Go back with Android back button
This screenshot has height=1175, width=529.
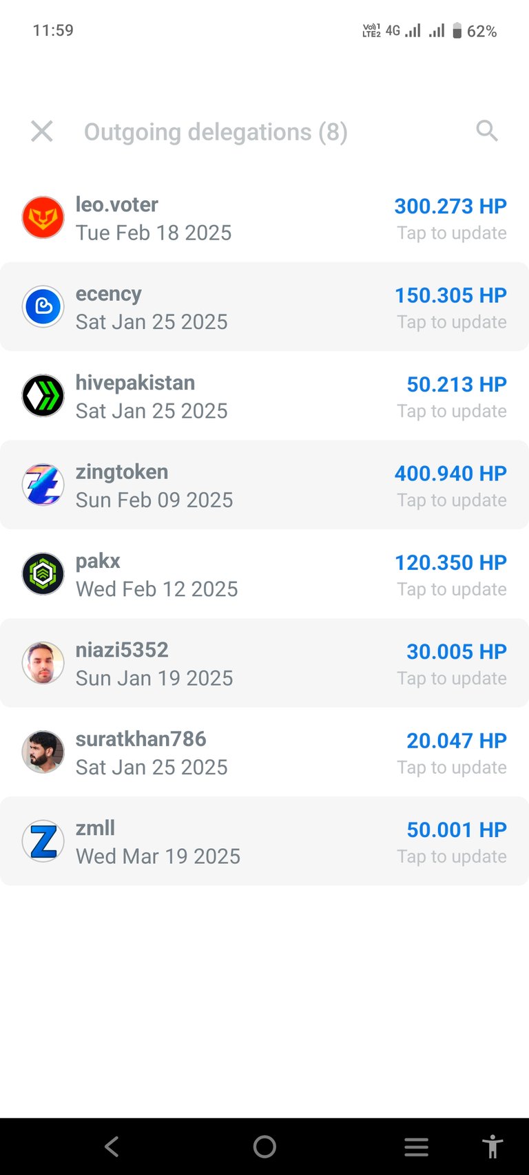tap(112, 1146)
